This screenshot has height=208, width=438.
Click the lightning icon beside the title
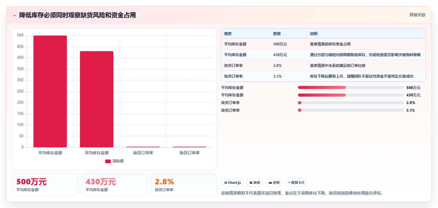tap(14, 15)
